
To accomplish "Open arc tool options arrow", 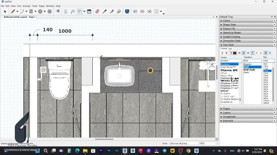I will pyautogui.click(x=26, y=12).
